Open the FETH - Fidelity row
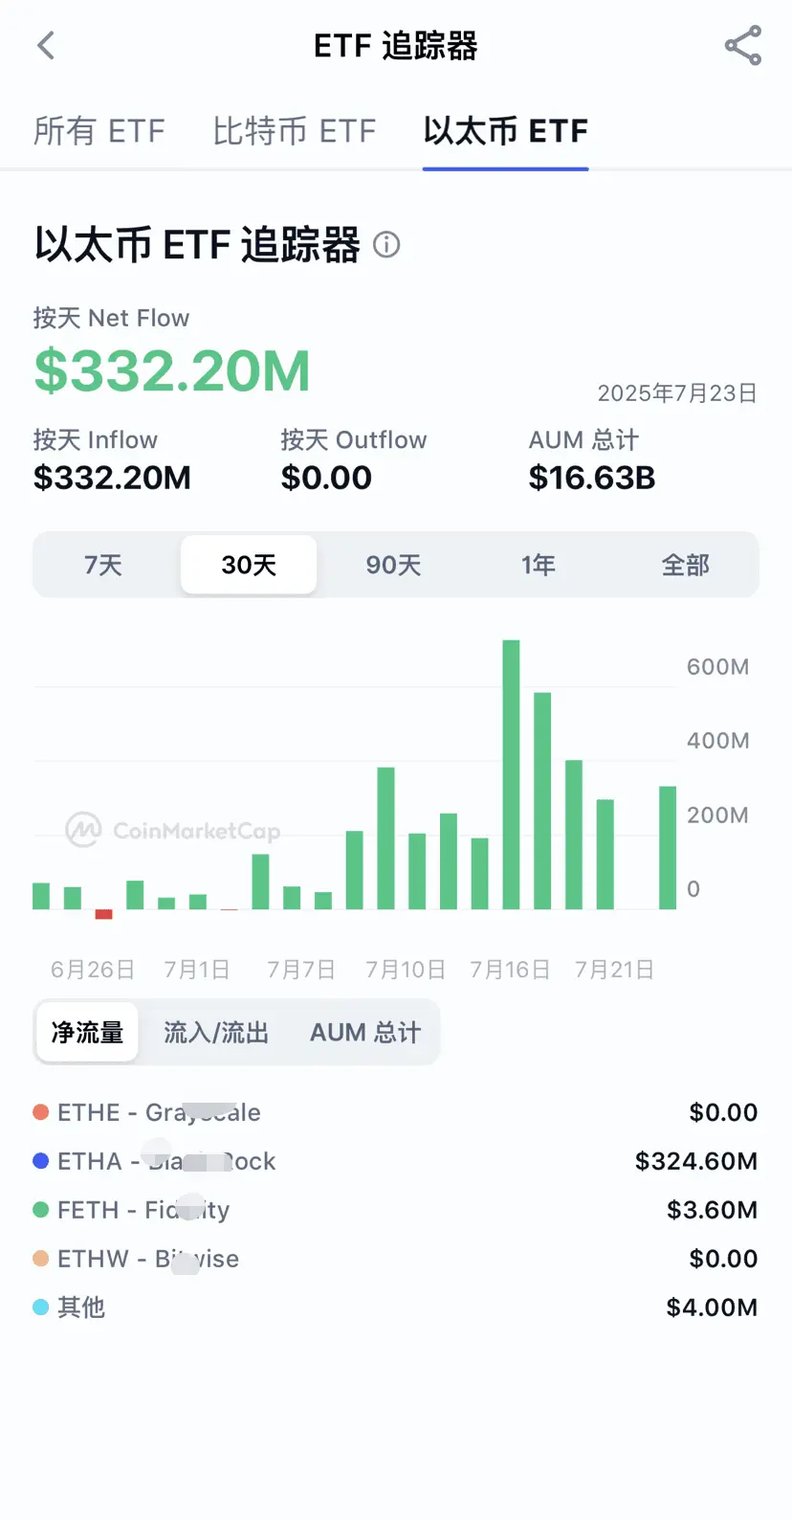The width and height of the screenshot is (792, 1520). pos(395,1210)
